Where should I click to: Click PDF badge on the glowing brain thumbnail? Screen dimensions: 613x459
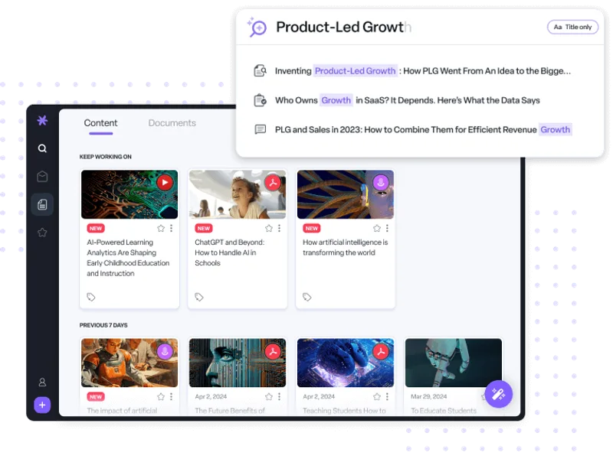coord(381,351)
